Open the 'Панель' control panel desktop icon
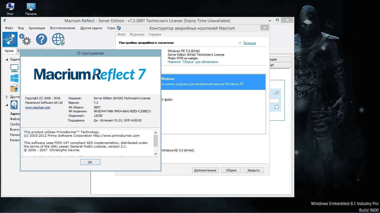This screenshot has height=213, width=380. point(31,9)
